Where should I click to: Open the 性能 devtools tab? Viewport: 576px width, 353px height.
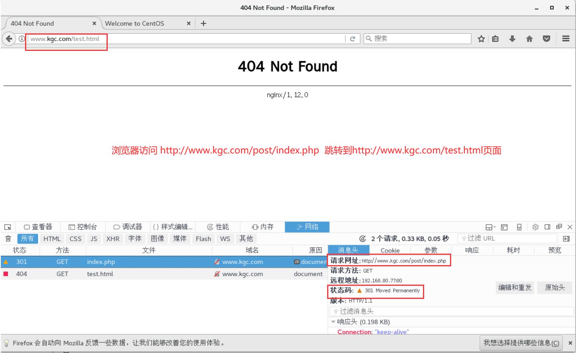[218, 227]
